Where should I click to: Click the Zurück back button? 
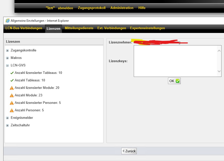point(129,151)
